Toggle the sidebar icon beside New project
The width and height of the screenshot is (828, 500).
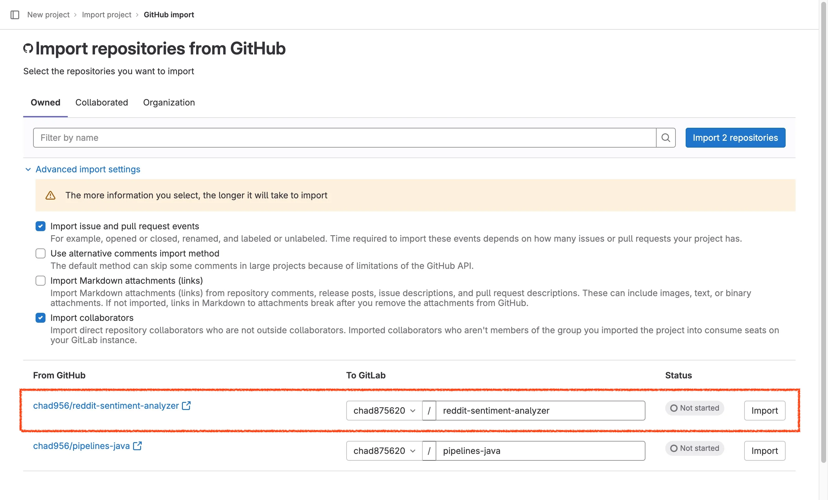point(15,15)
